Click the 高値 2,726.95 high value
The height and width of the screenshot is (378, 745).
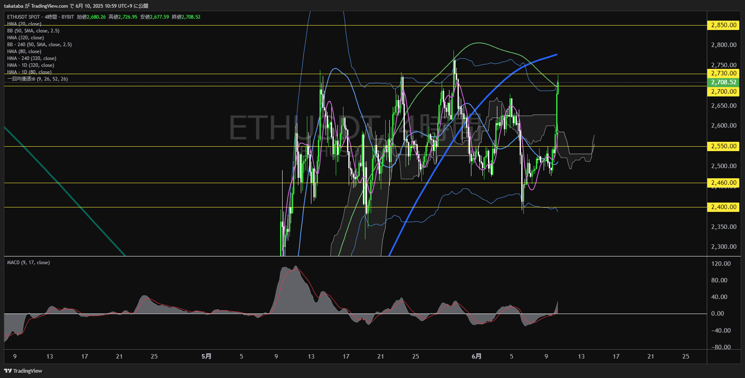coord(123,17)
